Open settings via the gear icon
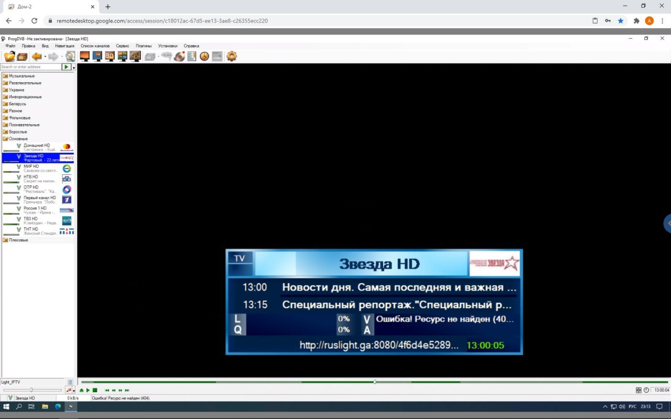This screenshot has width=671, height=419. coord(232,57)
